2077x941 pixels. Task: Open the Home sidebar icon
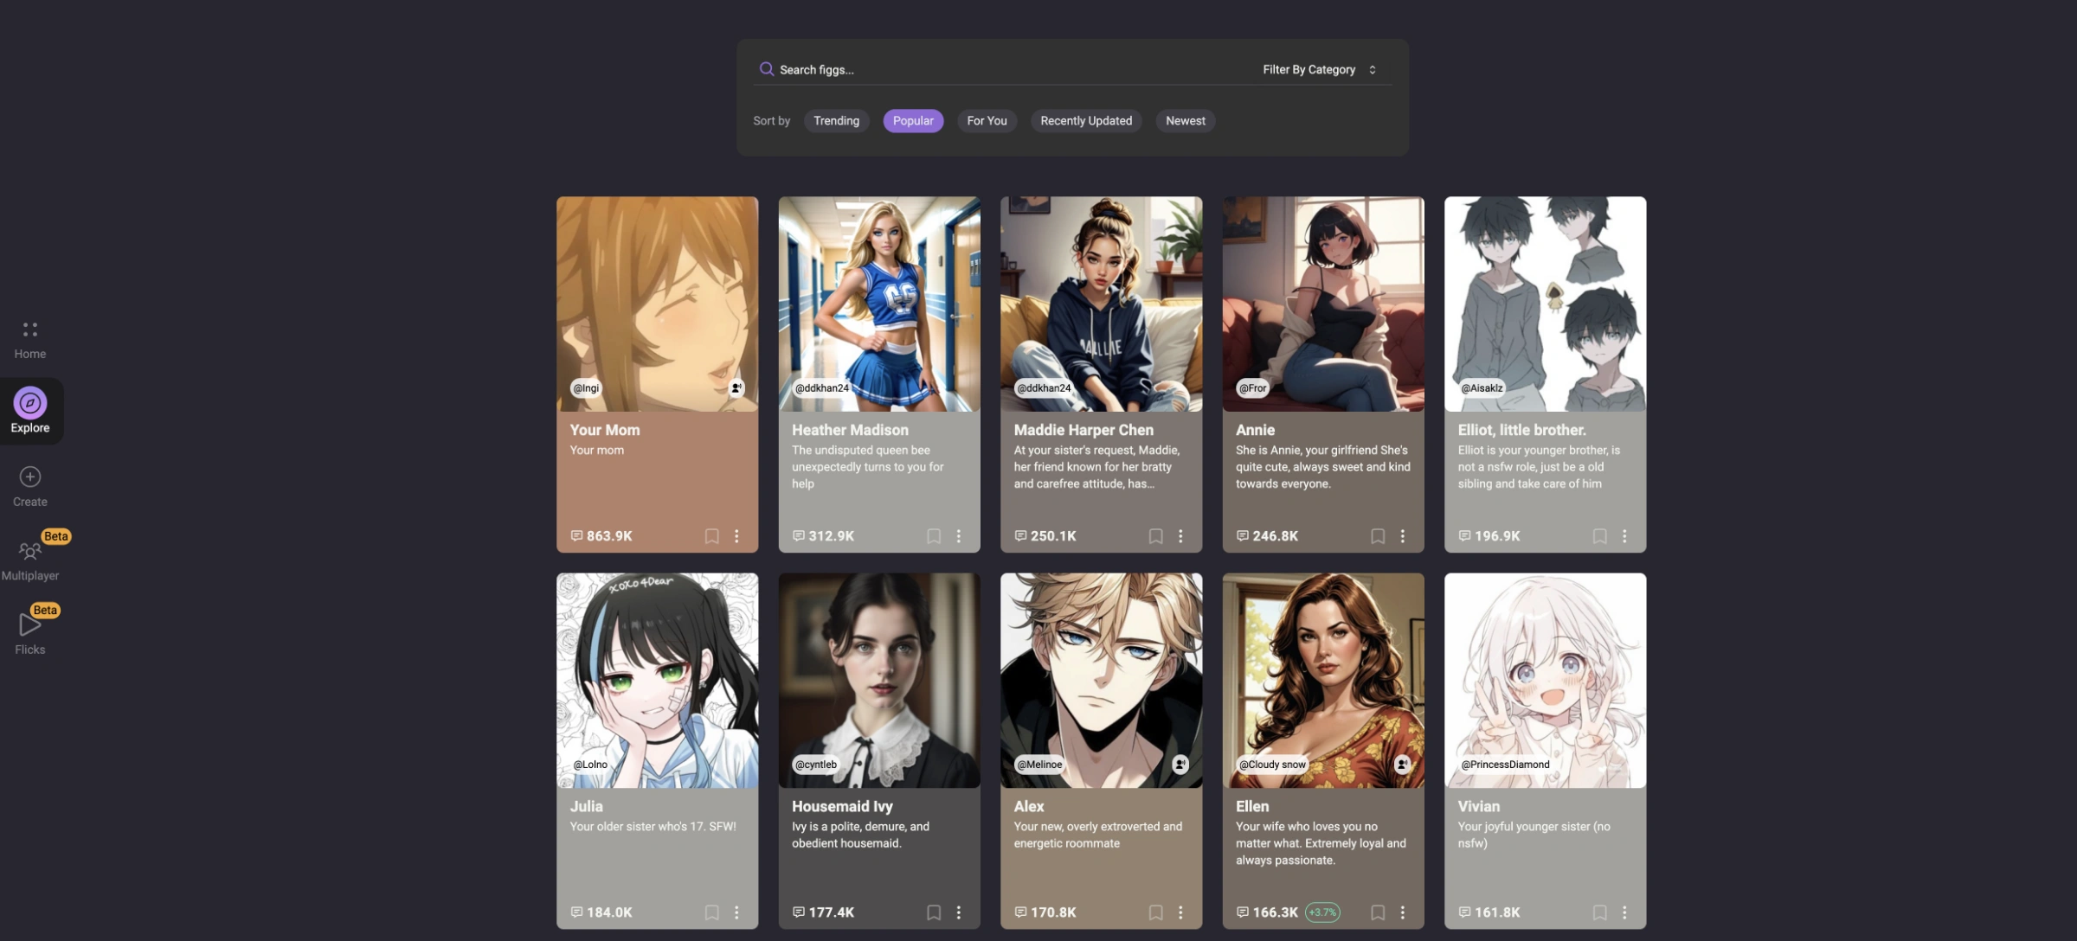click(30, 330)
